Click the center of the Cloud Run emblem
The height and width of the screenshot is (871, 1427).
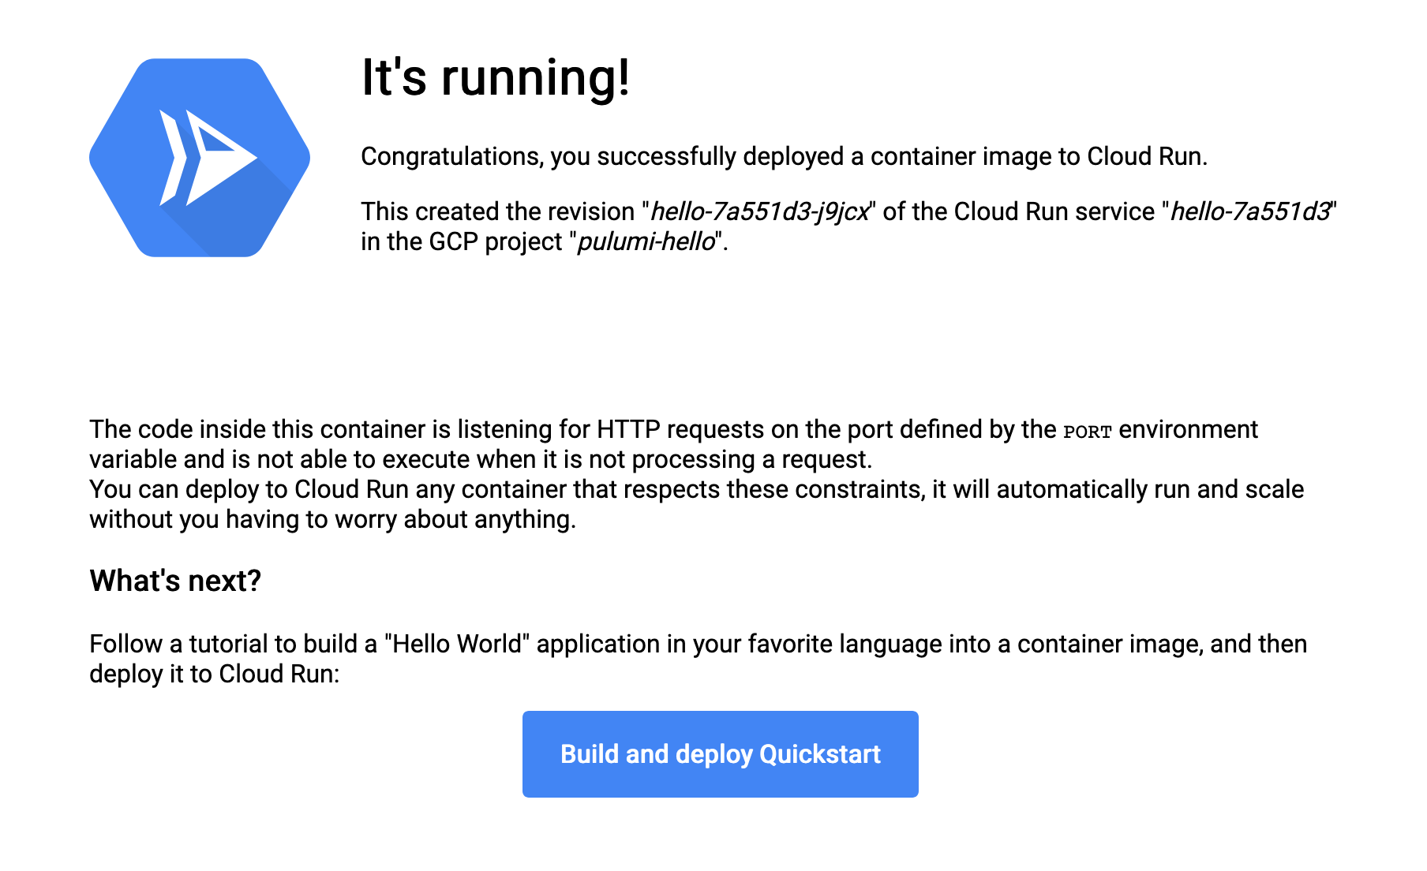199,155
